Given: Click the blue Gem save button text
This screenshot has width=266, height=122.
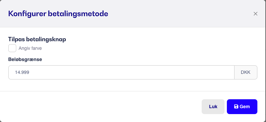Looking at the screenshot, I should [245, 107].
